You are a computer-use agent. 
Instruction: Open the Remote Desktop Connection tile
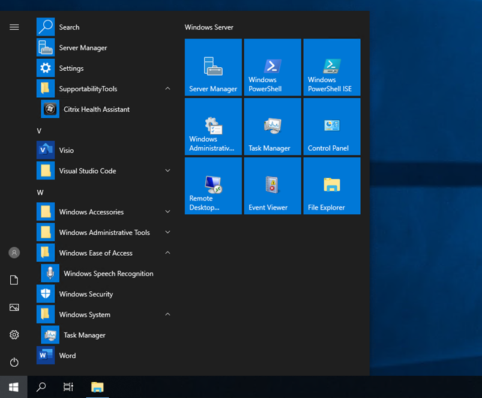click(x=213, y=186)
